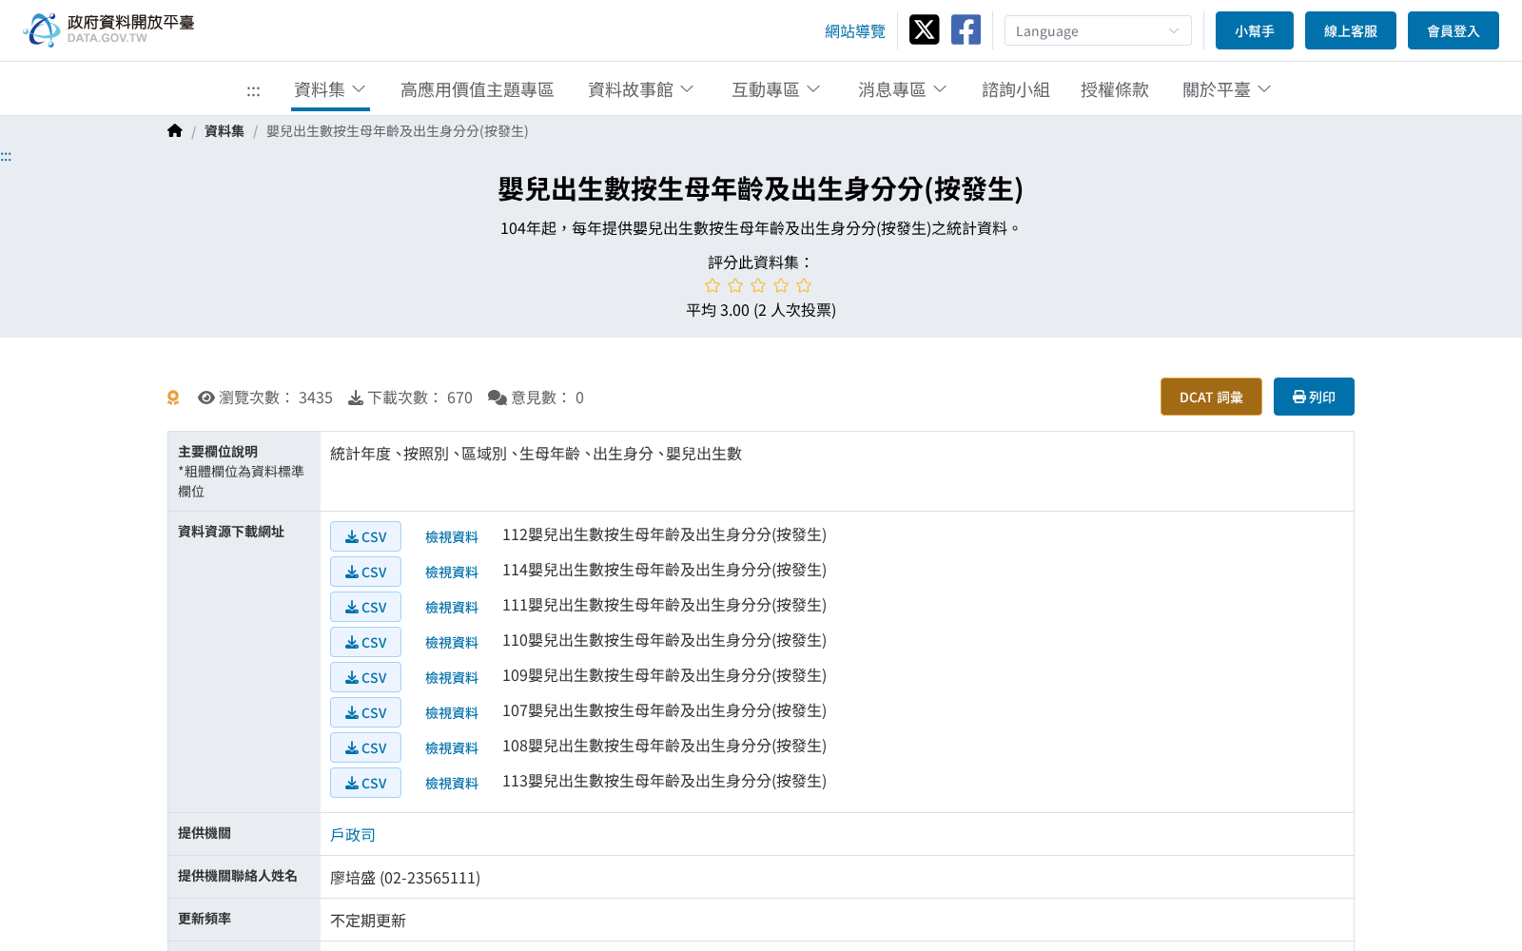Click the 會員登入 button
Screen dimensions: 1522x951
click(x=1454, y=30)
